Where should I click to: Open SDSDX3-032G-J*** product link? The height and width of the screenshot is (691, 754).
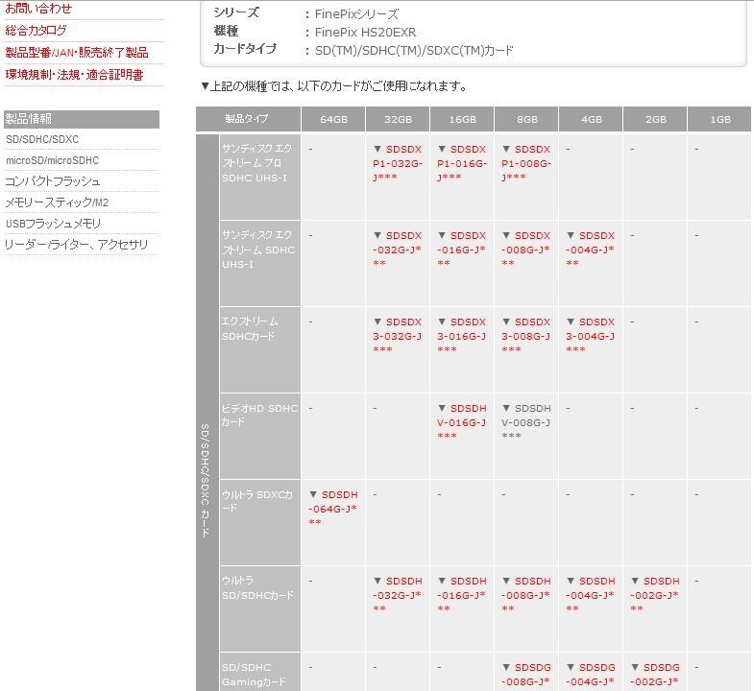398,336
